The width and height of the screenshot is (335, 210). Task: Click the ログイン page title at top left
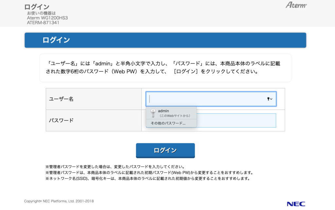click(37, 7)
